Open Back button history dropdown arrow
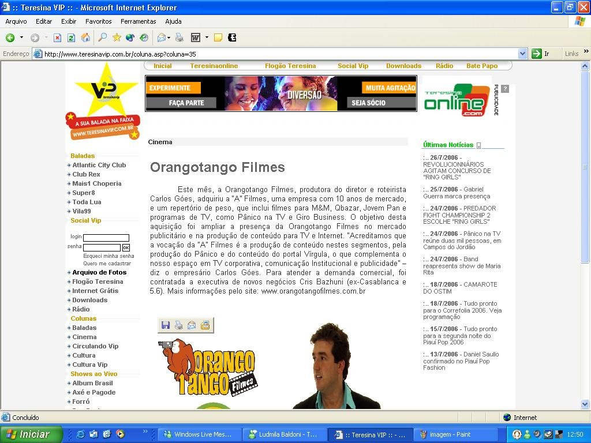The width and height of the screenshot is (591, 443). [x=21, y=37]
